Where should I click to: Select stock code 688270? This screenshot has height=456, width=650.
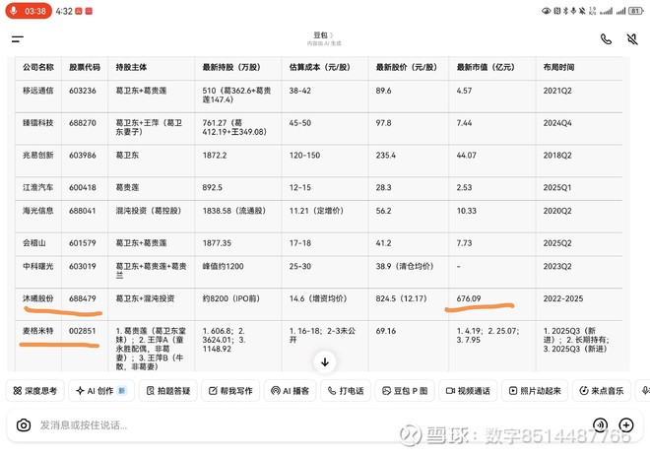(x=83, y=123)
